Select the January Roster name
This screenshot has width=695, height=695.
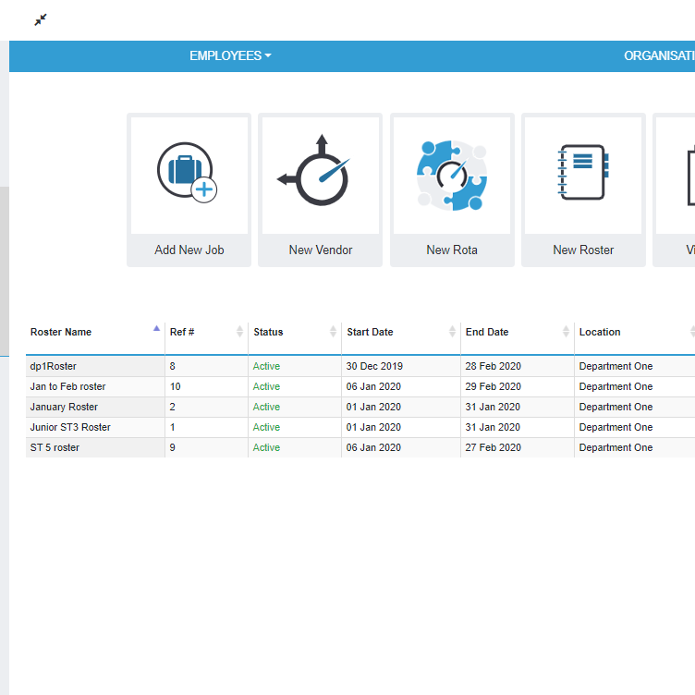64,407
